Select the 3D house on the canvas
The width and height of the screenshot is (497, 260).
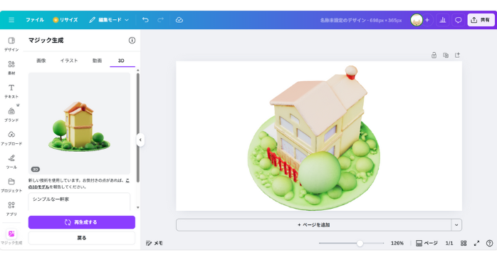pyautogui.click(x=314, y=138)
